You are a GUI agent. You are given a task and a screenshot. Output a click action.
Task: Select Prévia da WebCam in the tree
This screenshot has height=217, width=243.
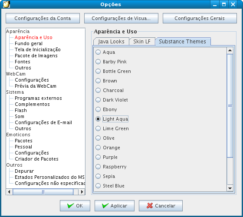click(x=36, y=86)
